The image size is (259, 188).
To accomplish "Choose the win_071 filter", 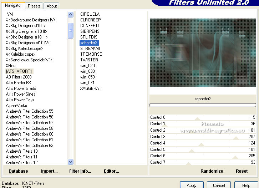I will point(87,83).
